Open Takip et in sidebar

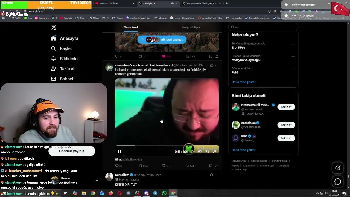point(63,69)
